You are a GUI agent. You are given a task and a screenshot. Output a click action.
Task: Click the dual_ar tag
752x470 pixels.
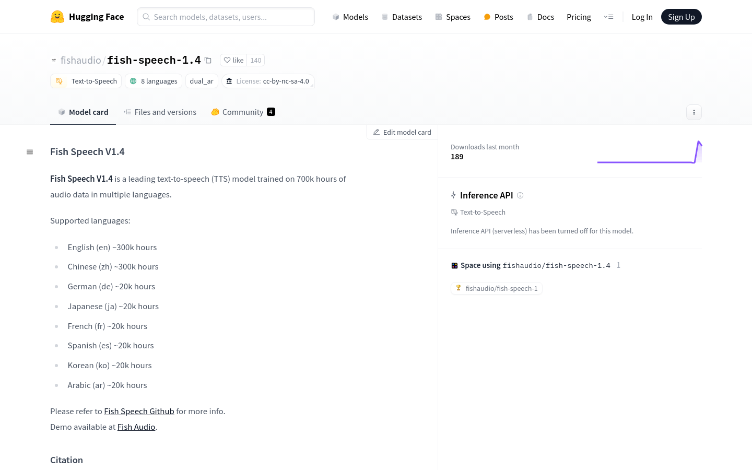tap(202, 81)
